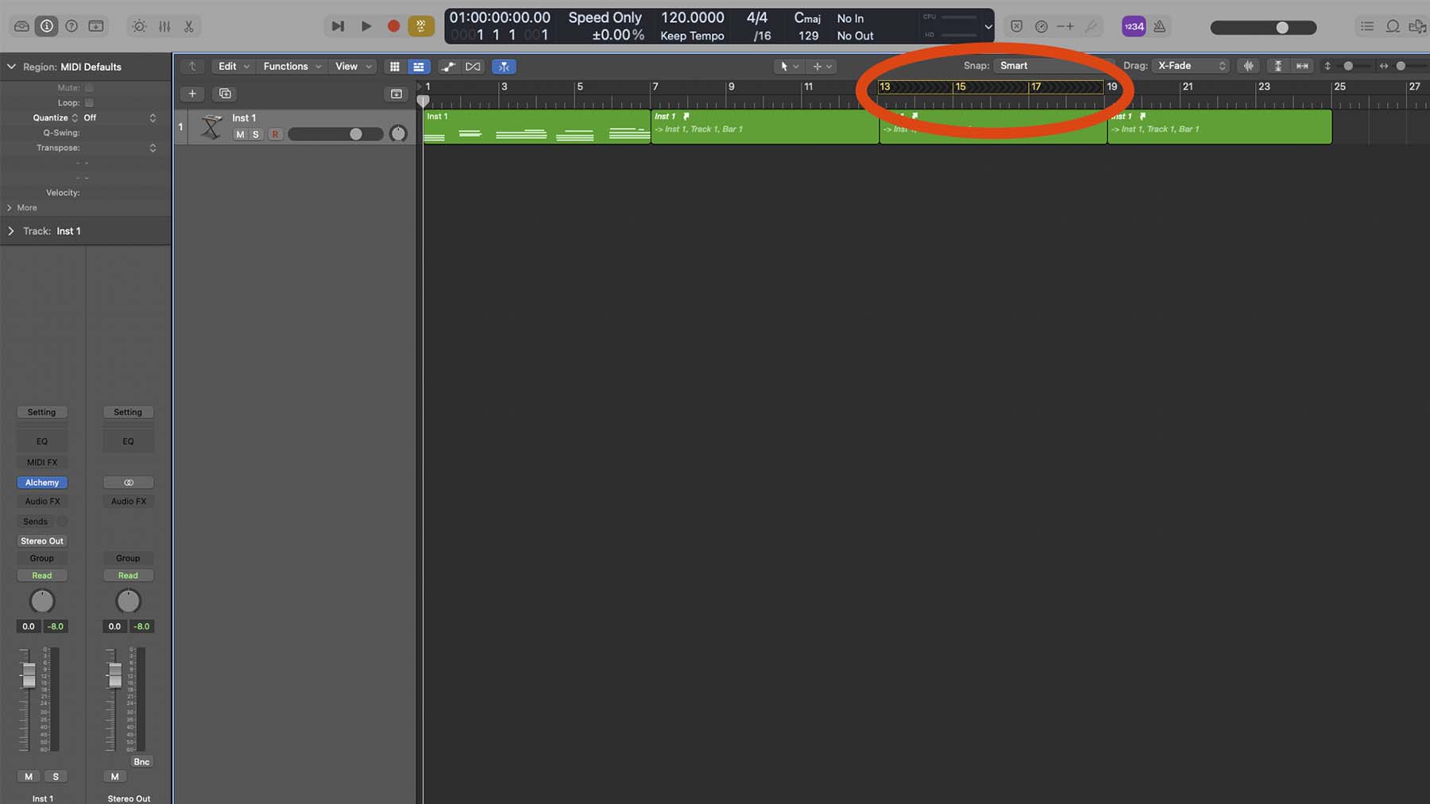Open the Snap Smart dropdown
This screenshot has height=804, width=1430.
pyautogui.click(x=1053, y=66)
